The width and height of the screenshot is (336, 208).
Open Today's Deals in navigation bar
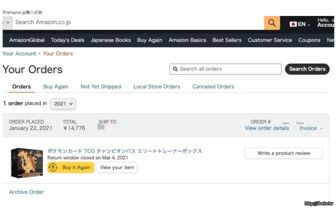coord(68,40)
